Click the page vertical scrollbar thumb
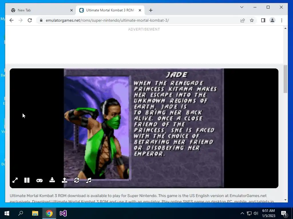The height and width of the screenshot is (219, 293). tap(285, 79)
